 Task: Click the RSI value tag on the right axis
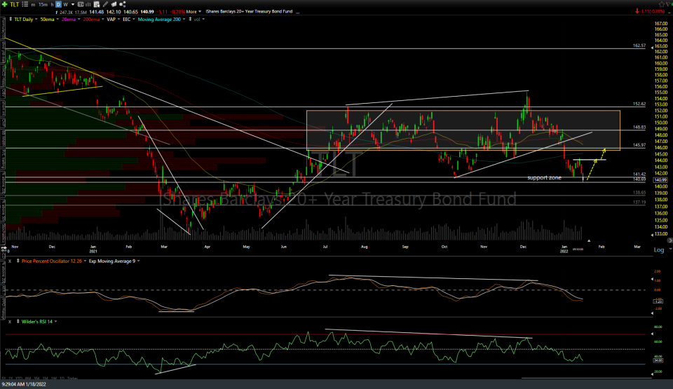point(658,360)
